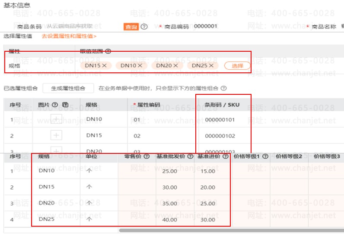Open help icon next to 查询 button
Image resolution: width=344 pixels, height=237 pixels.
tap(144, 27)
